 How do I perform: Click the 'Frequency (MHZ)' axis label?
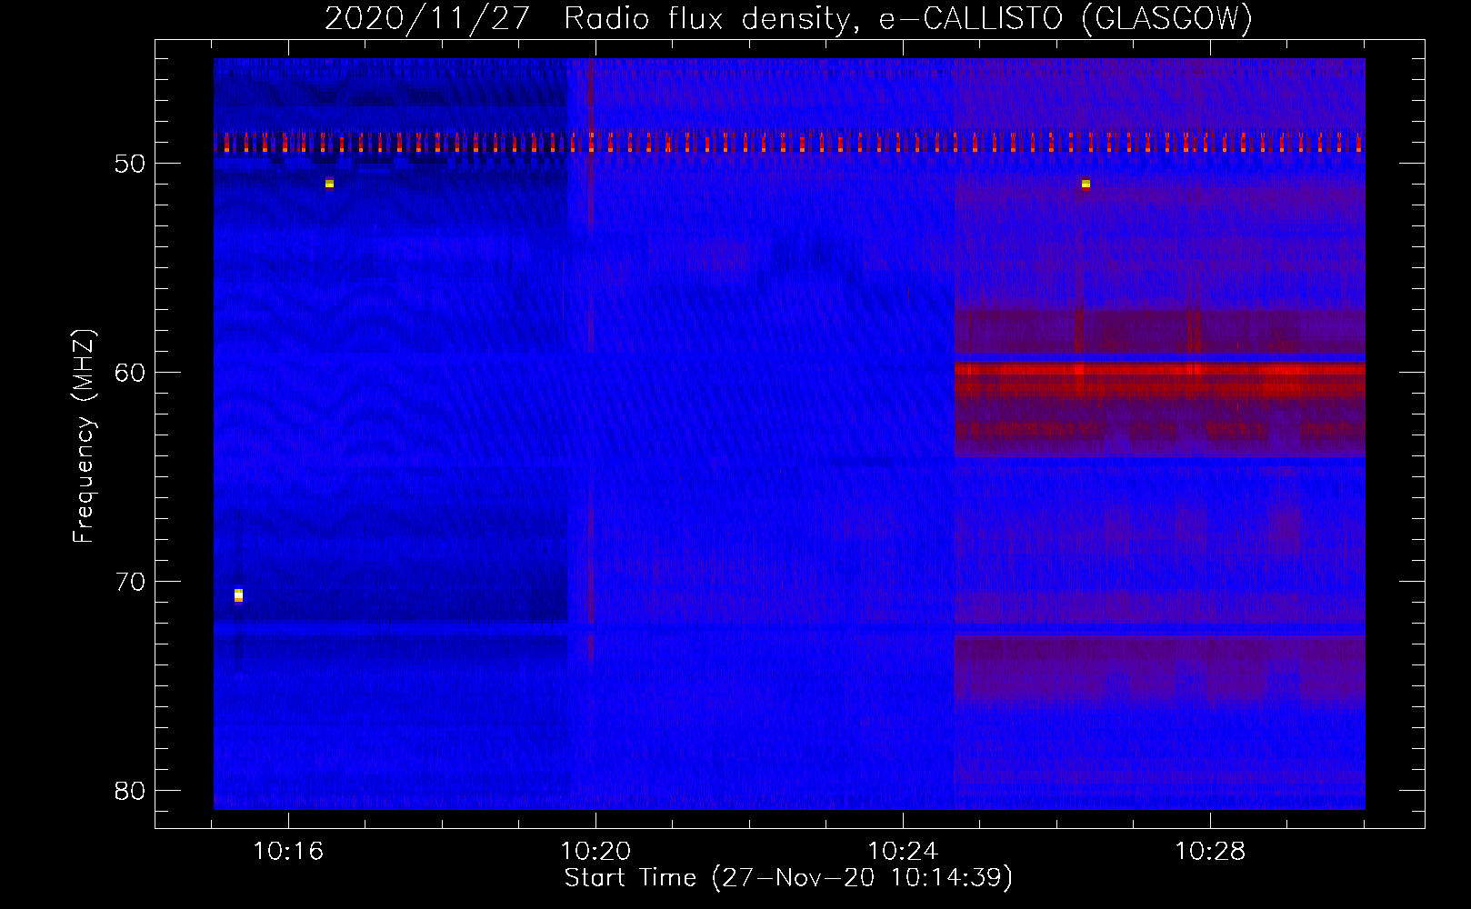(84, 435)
